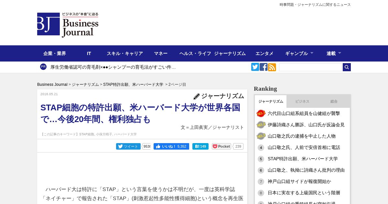Click the date 2016.05.21
388x204 pixels.
coord(49,94)
